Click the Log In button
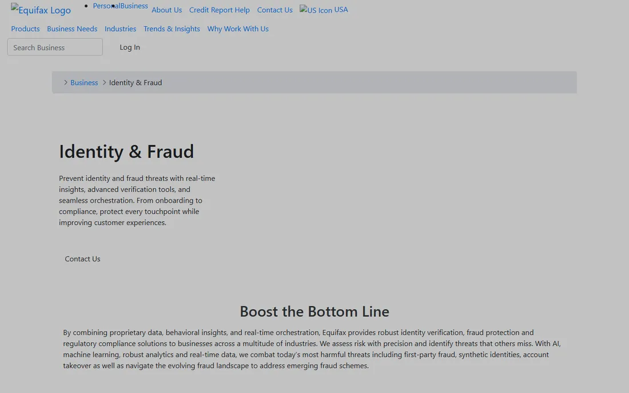 coord(130,47)
